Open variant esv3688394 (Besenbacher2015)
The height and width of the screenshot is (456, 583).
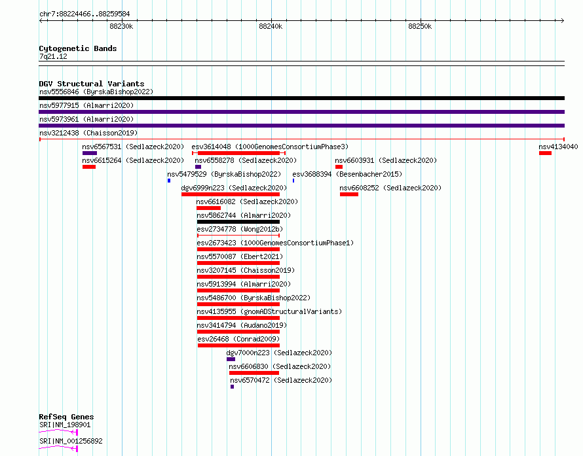point(347,174)
